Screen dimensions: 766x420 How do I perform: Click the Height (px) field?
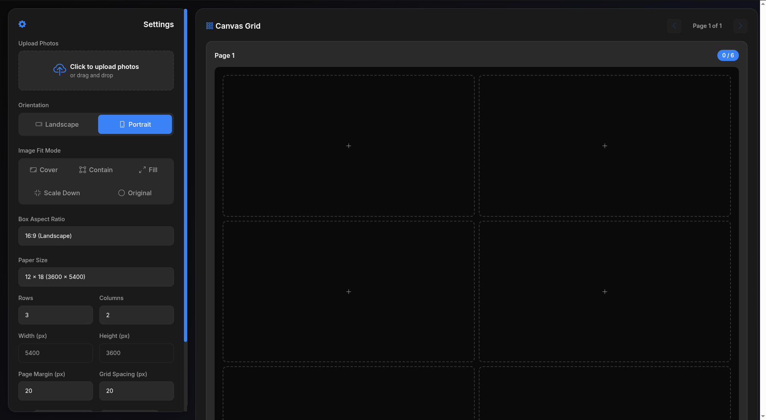coord(136,353)
